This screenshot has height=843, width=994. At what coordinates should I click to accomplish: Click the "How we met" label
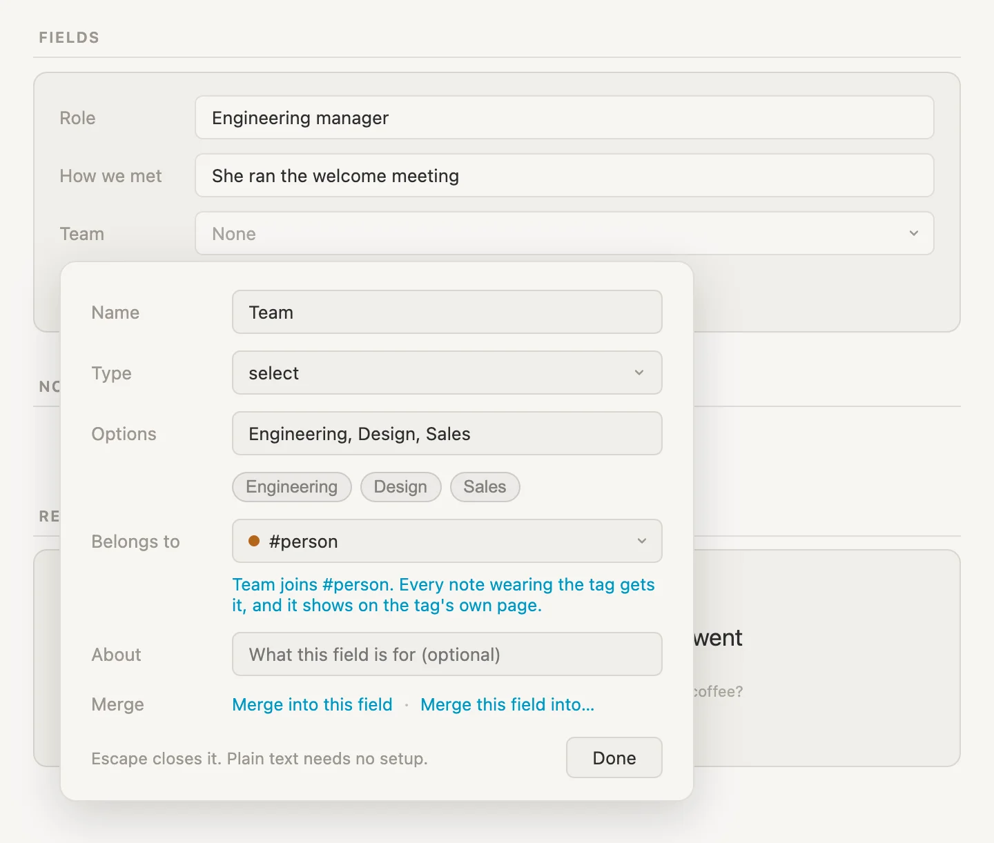(x=110, y=176)
